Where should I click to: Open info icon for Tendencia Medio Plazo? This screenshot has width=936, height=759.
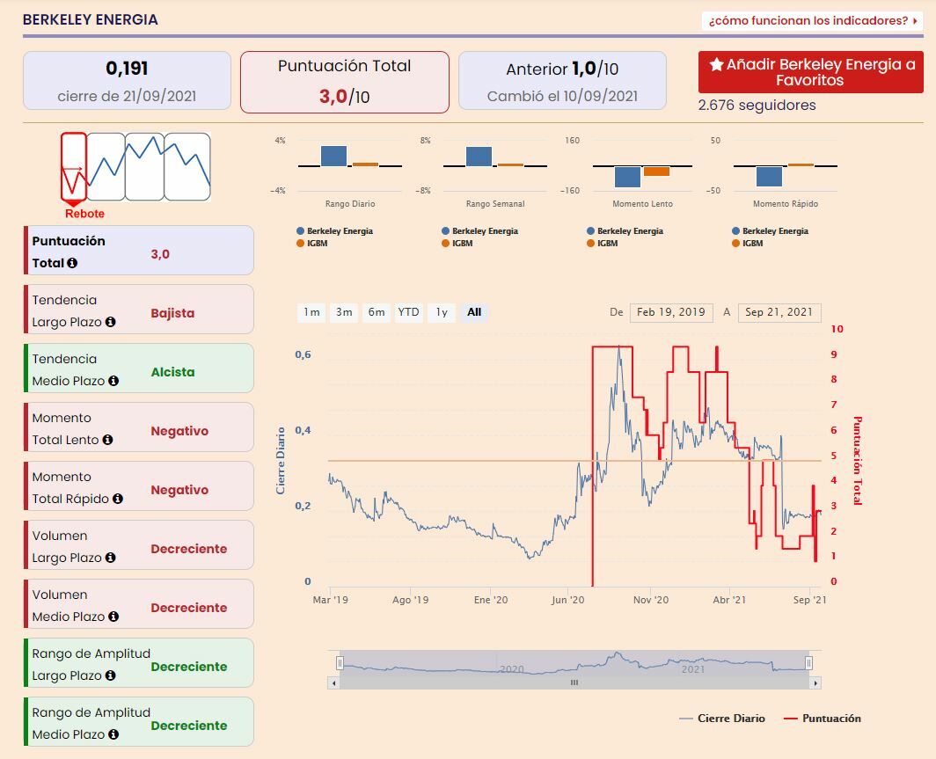click(113, 381)
